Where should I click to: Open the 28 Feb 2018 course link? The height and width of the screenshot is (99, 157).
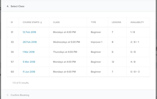click(30, 42)
